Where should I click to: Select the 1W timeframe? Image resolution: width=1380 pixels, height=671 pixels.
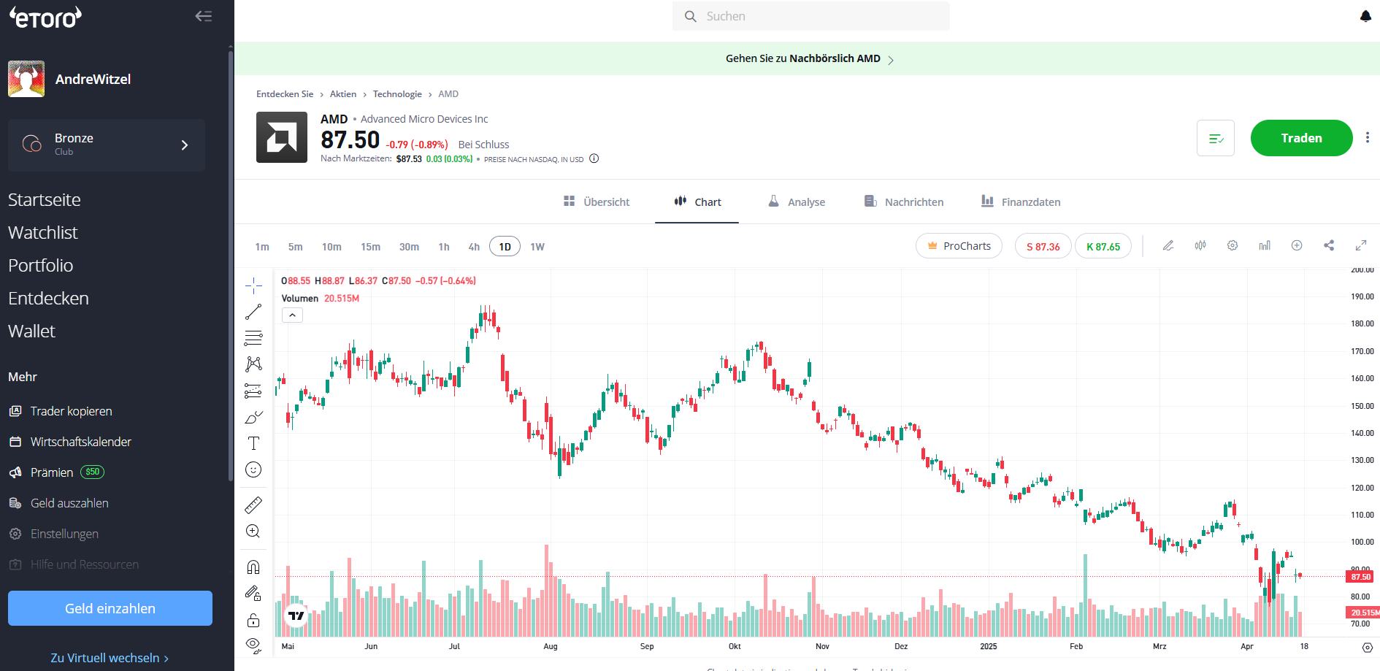click(x=537, y=247)
